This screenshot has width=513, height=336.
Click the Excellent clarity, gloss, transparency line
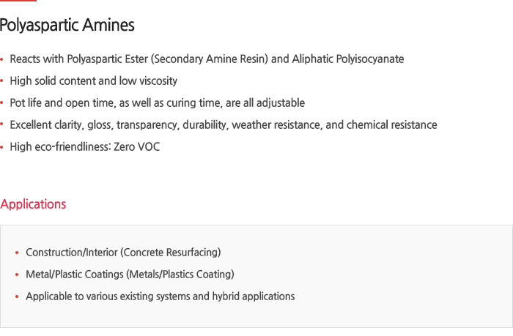[224, 125]
